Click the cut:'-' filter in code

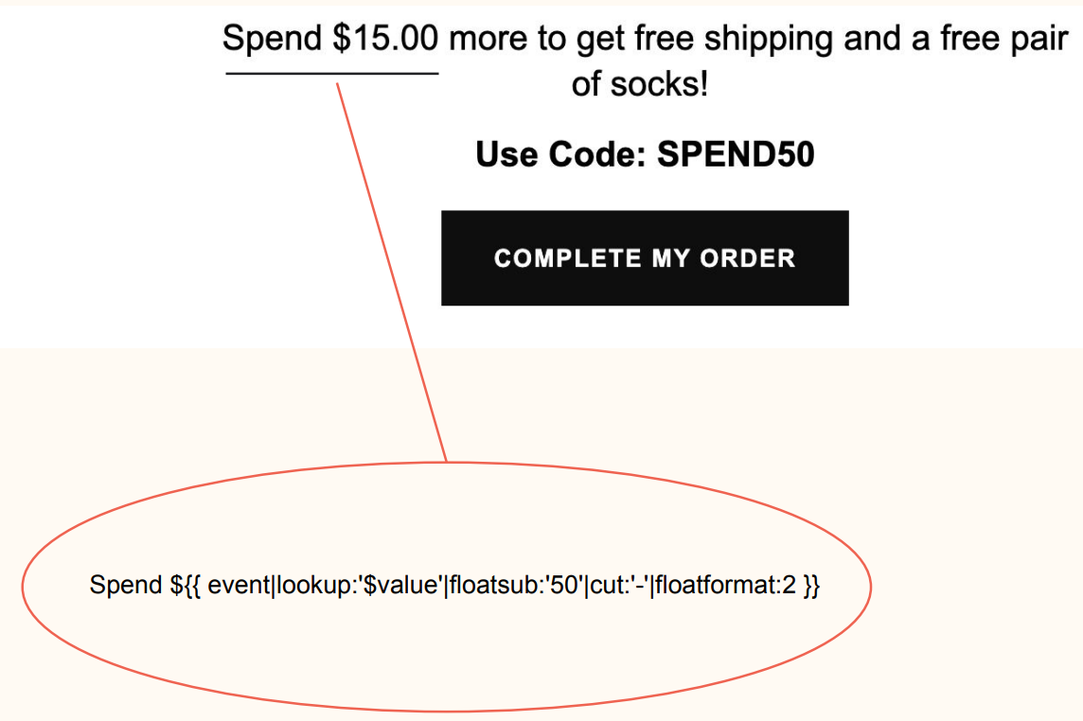click(x=619, y=586)
